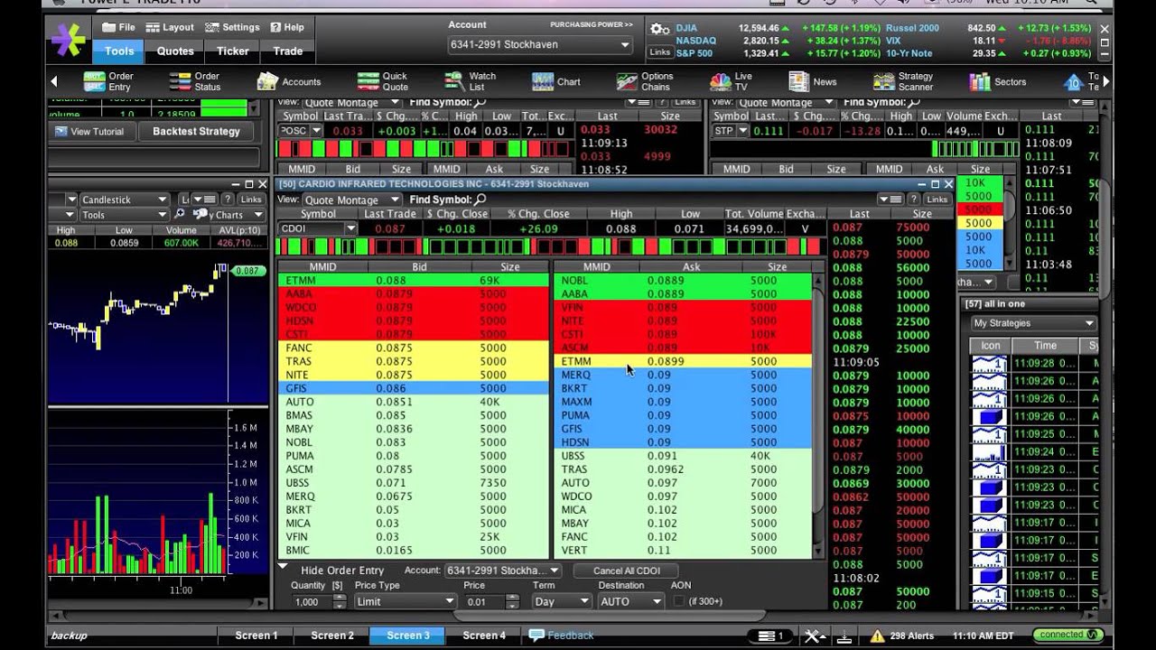
Task: Click Find Symbol magnifier in CDOI window
Action: tap(480, 200)
